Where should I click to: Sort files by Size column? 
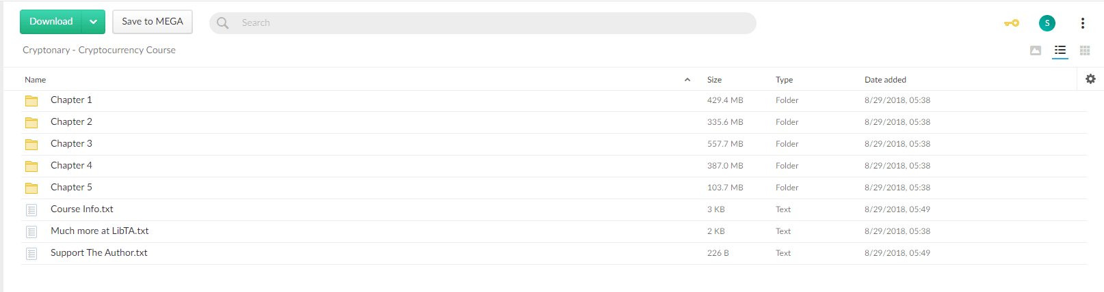pos(714,80)
